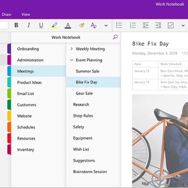
Task: Toggle the To-Do checkbox tag
Action: click(x=171, y=25)
